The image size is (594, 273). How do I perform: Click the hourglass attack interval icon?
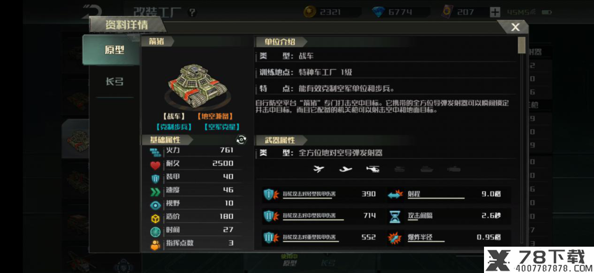click(x=394, y=216)
